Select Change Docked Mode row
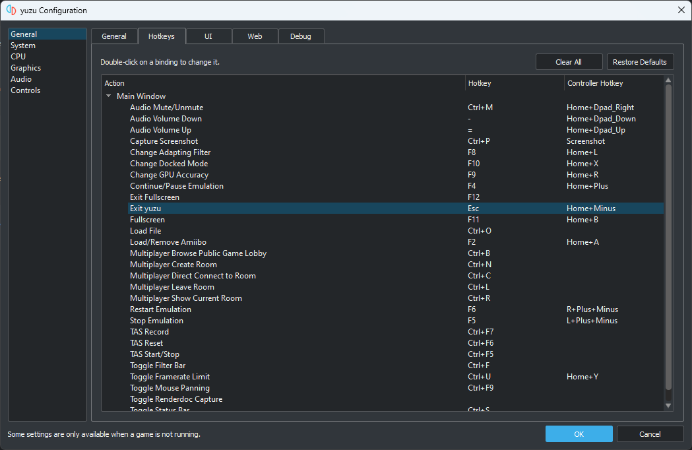The height and width of the screenshot is (450, 692). pos(396,164)
